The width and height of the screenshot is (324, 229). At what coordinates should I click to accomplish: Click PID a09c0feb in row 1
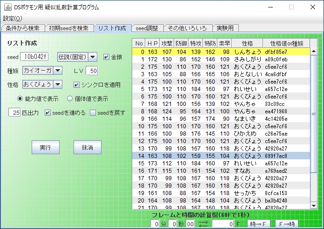point(276,59)
